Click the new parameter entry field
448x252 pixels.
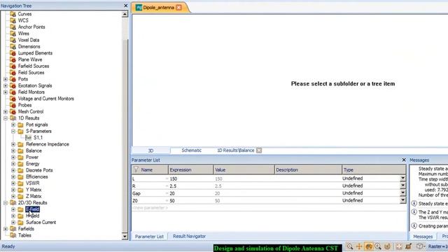click(150, 208)
